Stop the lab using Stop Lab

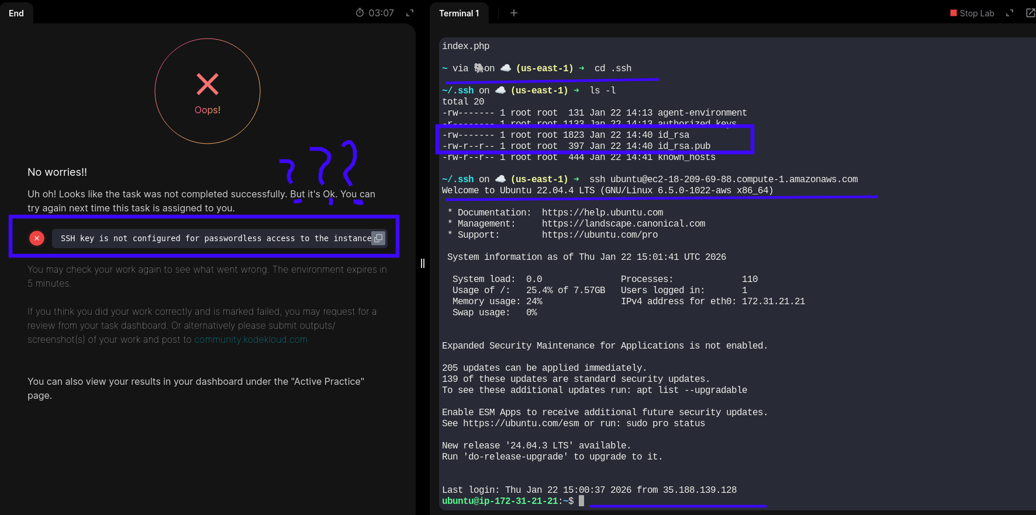pos(972,13)
